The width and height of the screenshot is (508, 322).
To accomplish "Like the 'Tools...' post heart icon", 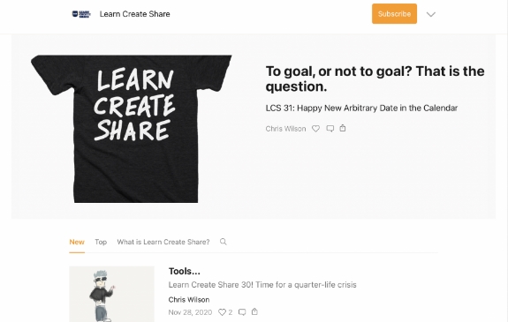I will [222, 312].
